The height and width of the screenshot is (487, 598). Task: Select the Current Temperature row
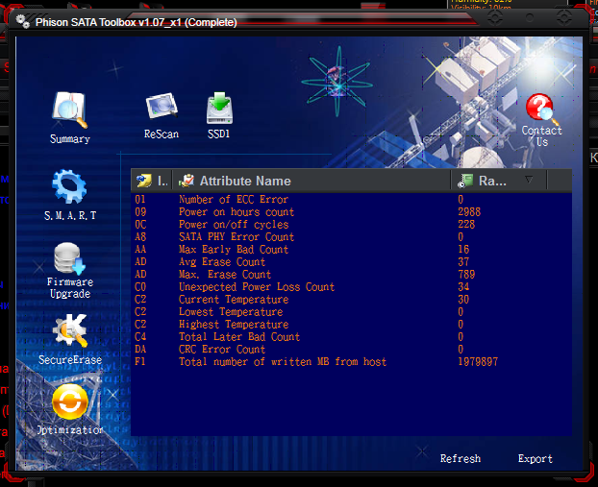(x=351, y=300)
